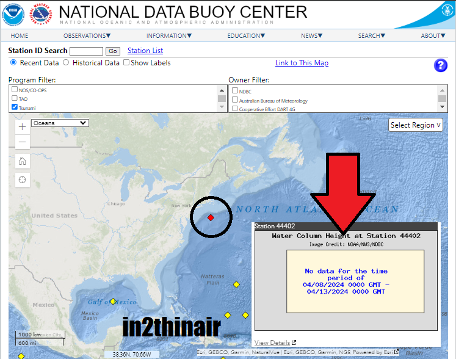Click the external link icon beside View Details
This screenshot has height=359, width=456.
[x=294, y=343]
